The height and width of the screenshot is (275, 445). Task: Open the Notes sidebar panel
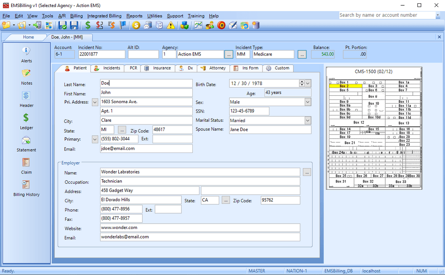click(x=26, y=76)
